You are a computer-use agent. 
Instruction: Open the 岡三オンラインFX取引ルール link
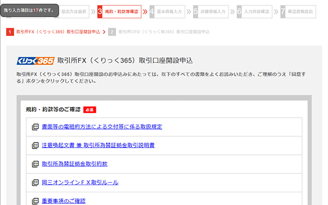coord(80,182)
